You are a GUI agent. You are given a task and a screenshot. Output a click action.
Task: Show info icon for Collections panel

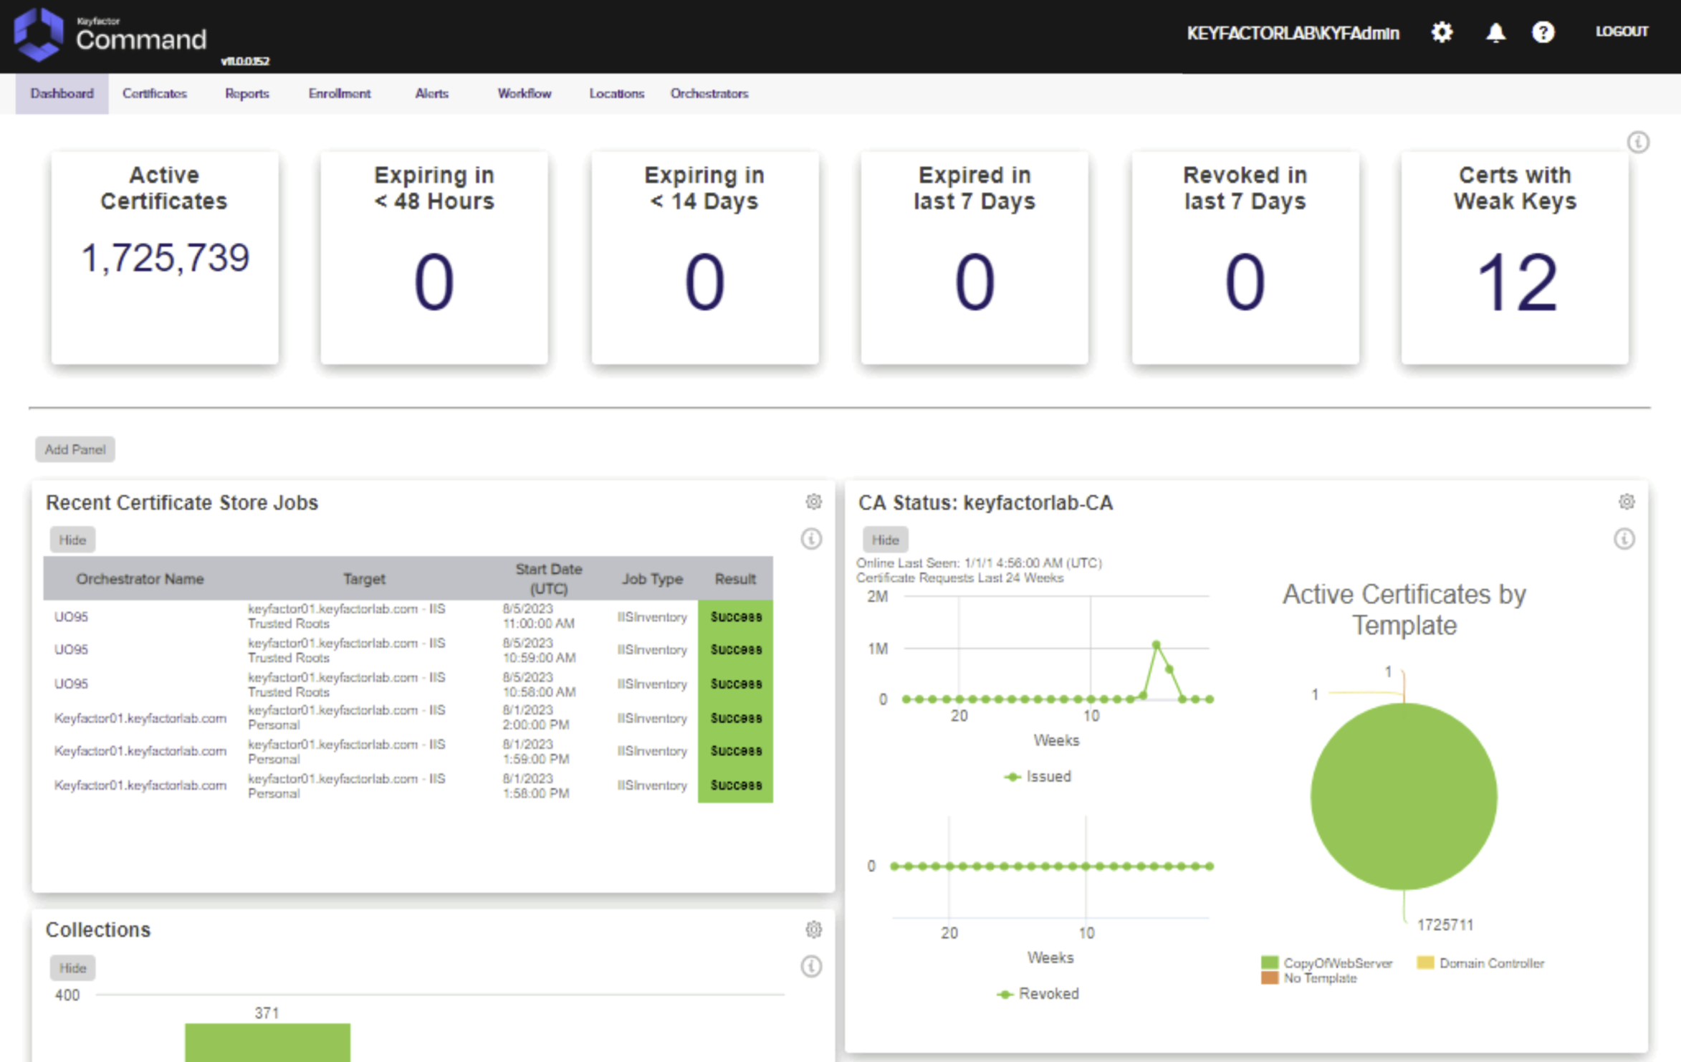tap(811, 967)
